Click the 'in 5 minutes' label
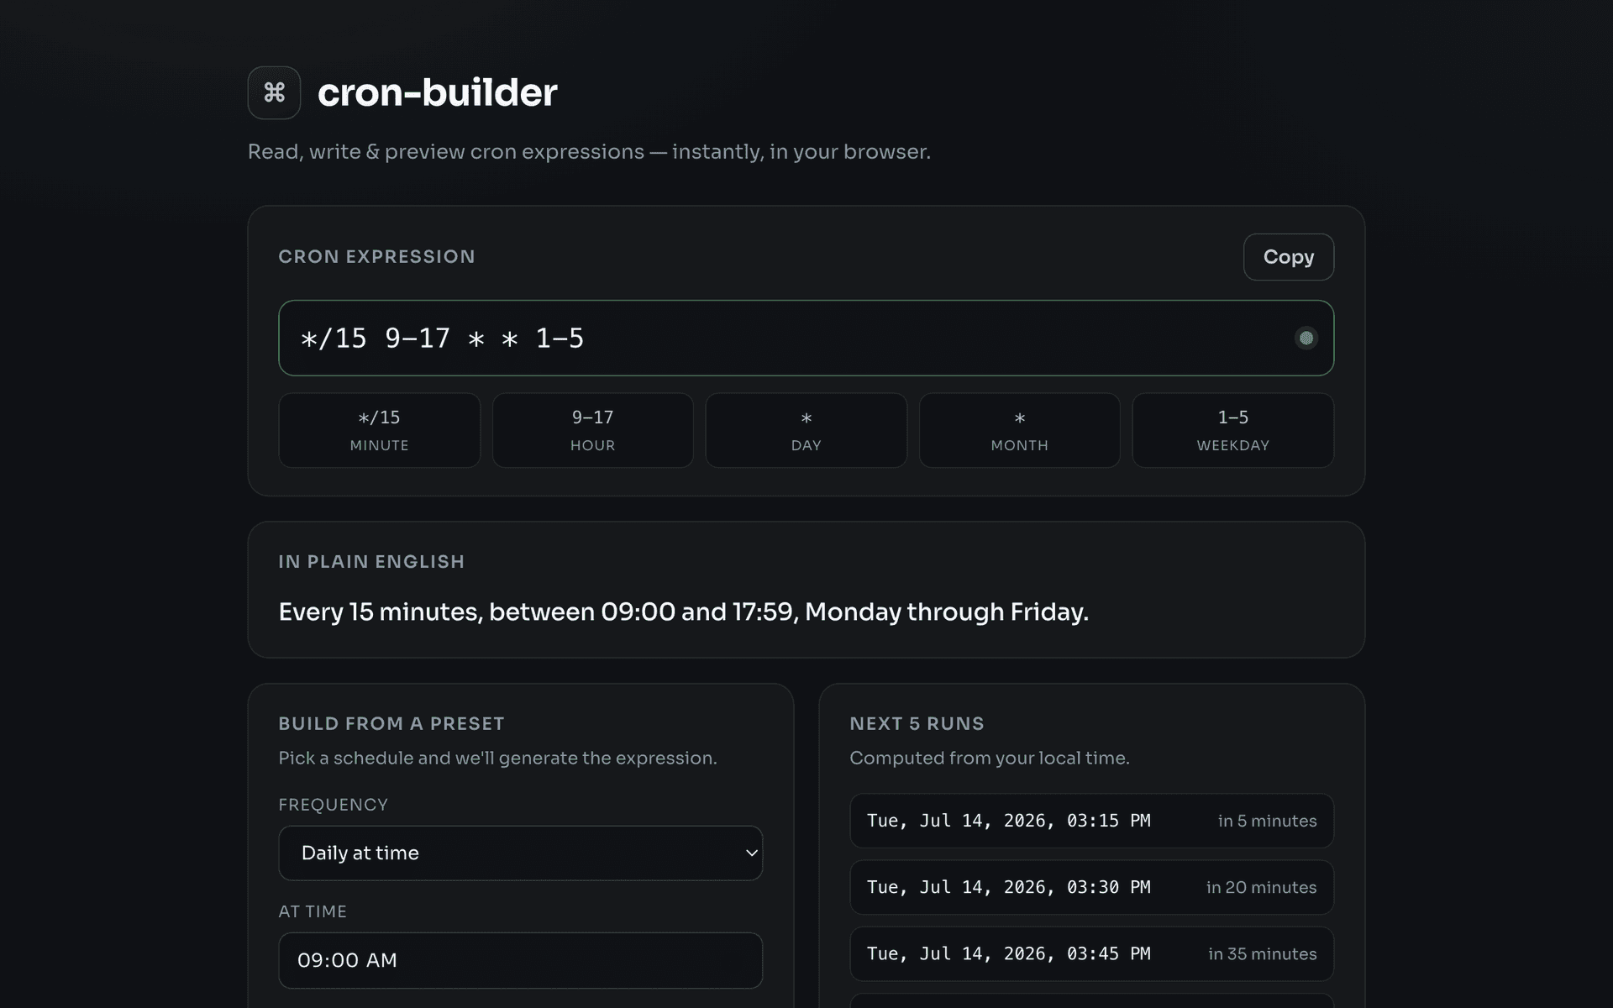The height and width of the screenshot is (1008, 1613). (x=1267, y=821)
